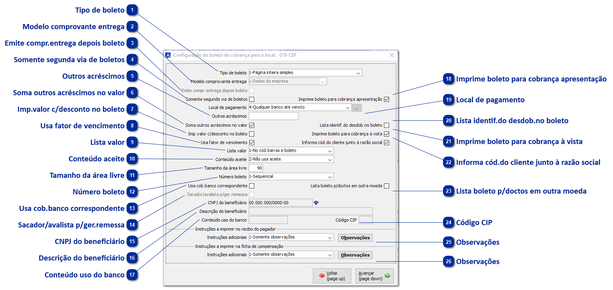
Task: Enable Somente segunda via de boletos
Action: (x=251, y=99)
